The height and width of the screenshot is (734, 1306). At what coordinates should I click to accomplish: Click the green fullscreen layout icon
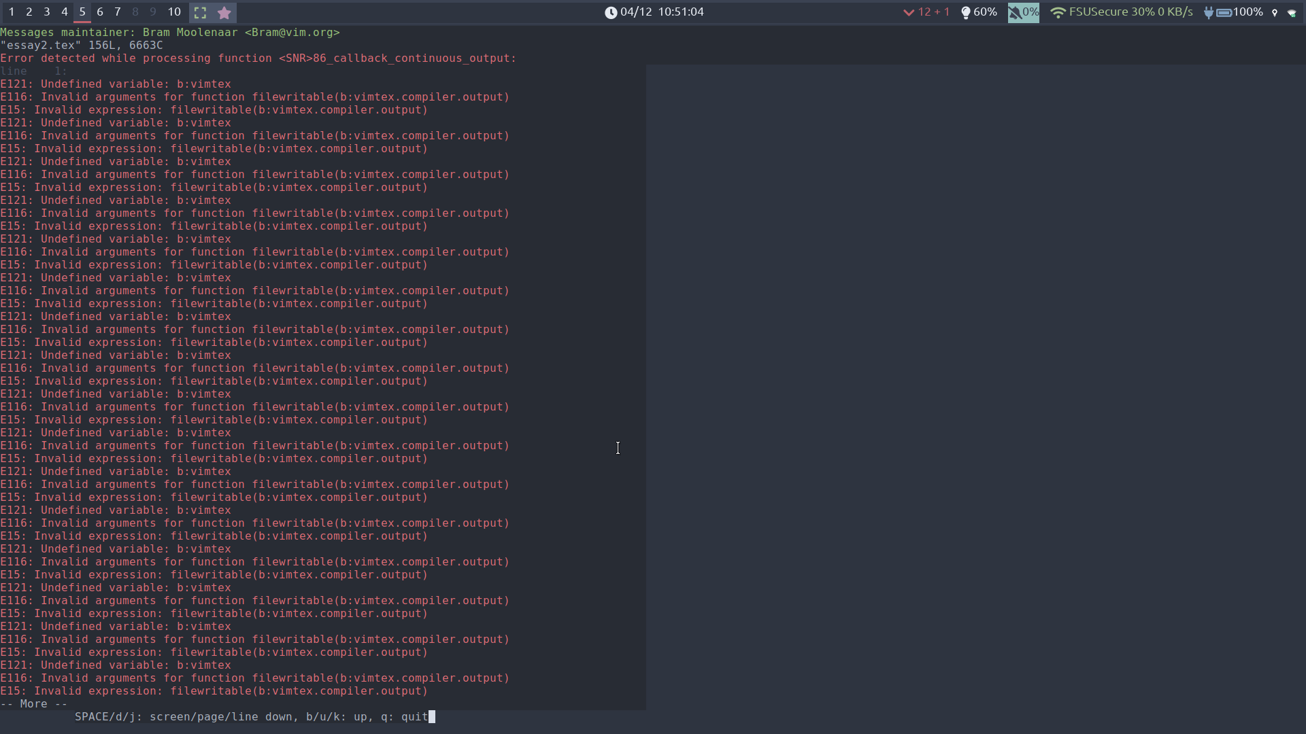[x=200, y=12]
